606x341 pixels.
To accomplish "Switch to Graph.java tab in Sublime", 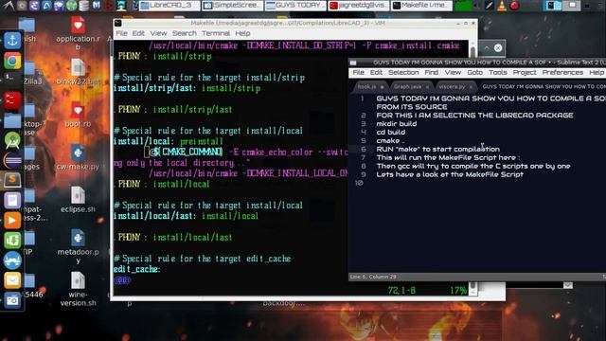I will [411, 86].
